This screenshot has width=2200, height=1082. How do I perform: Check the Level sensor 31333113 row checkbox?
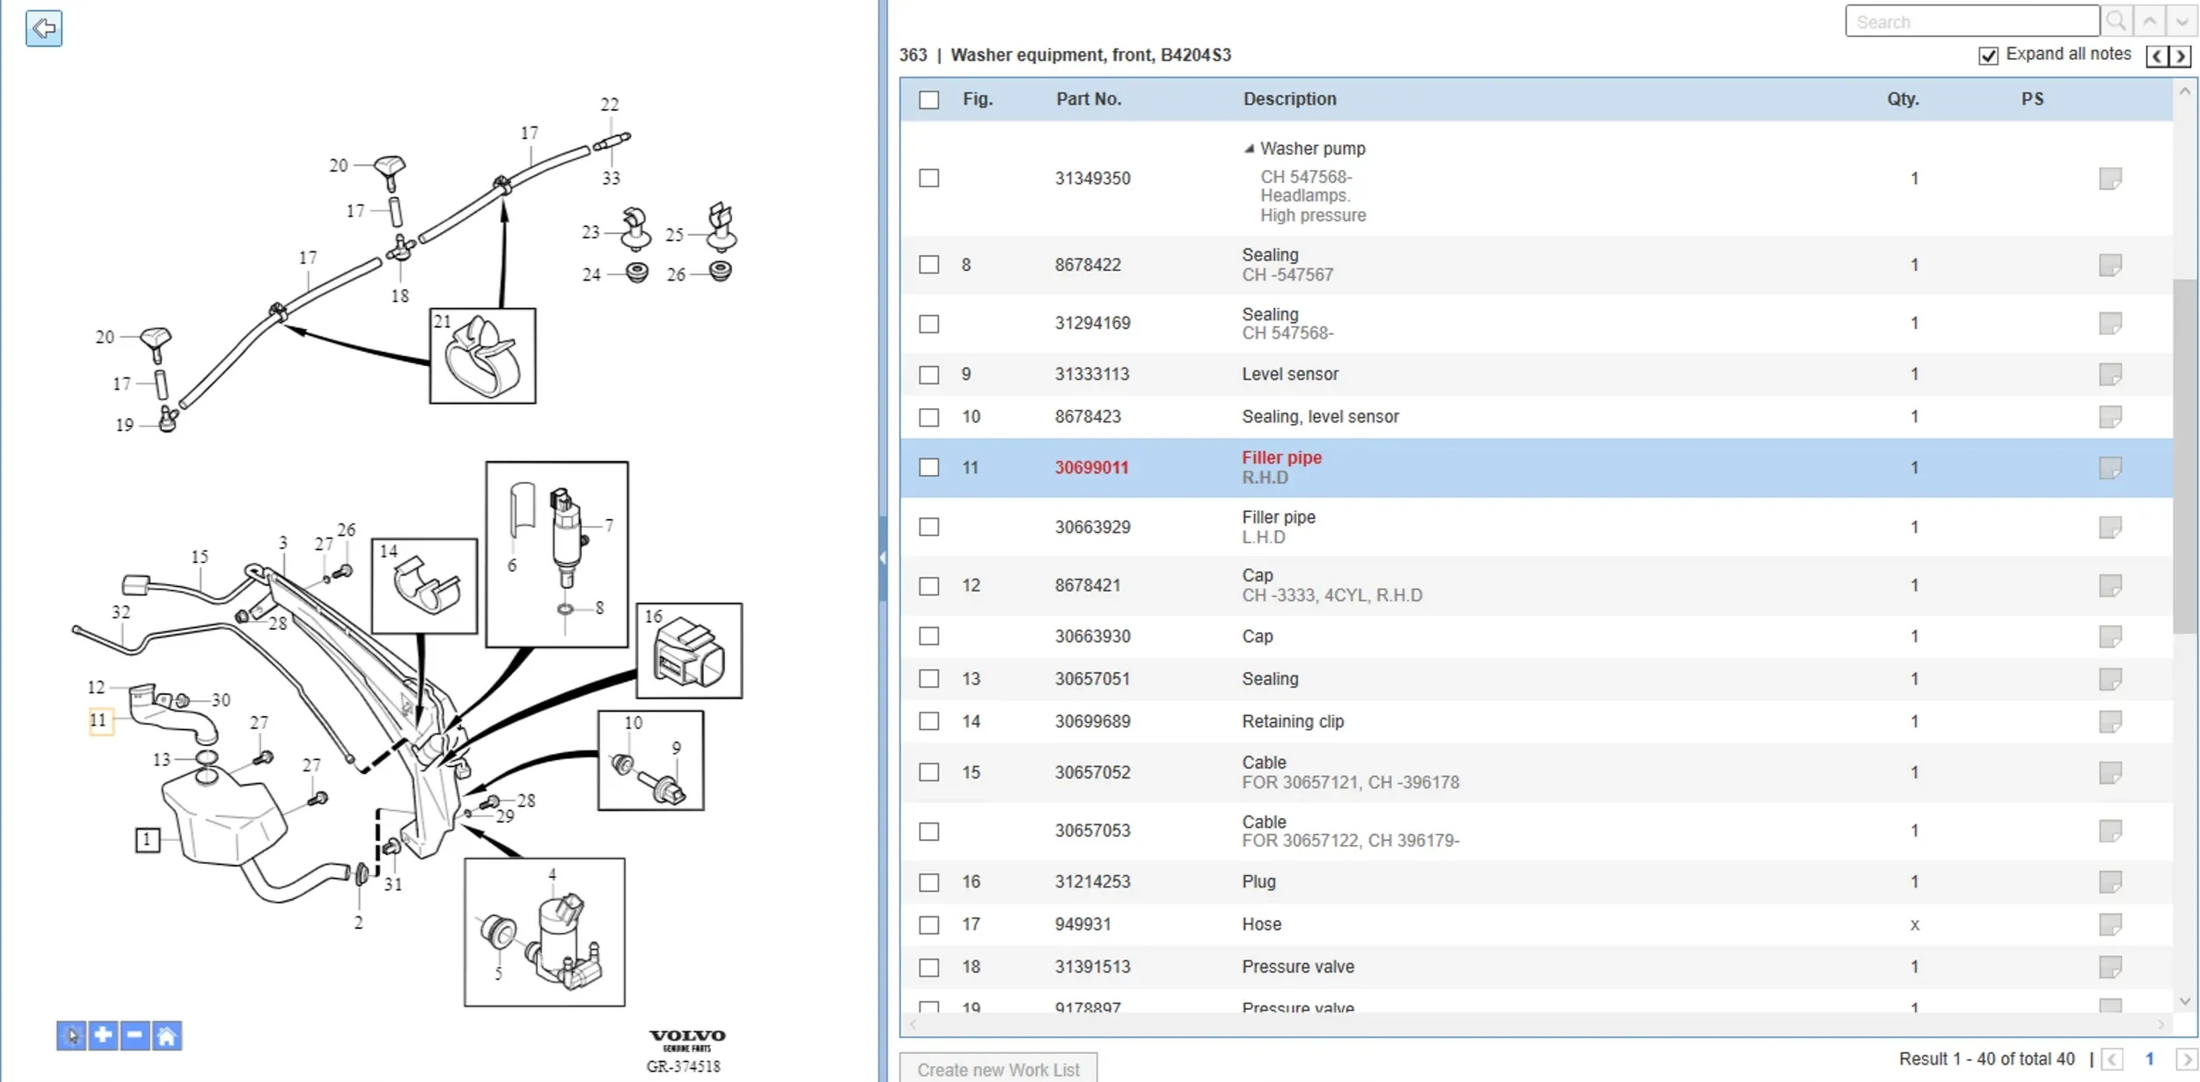[928, 375]
